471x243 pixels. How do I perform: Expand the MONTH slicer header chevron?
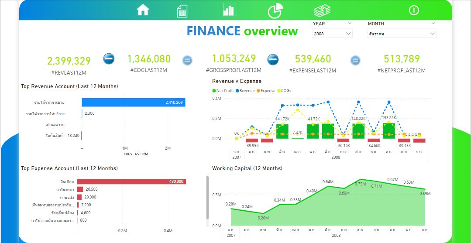tap(433, 24)
